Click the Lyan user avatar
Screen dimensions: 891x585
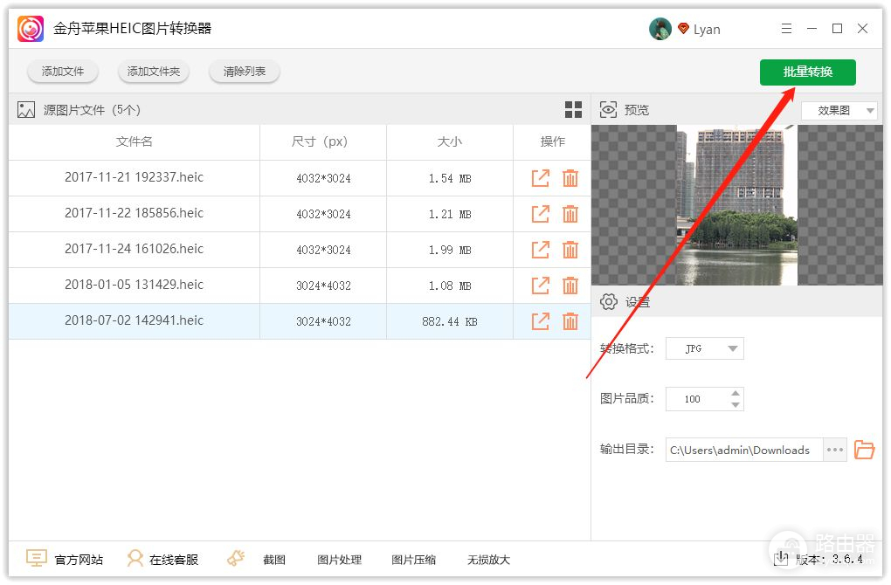pos(660,29)
